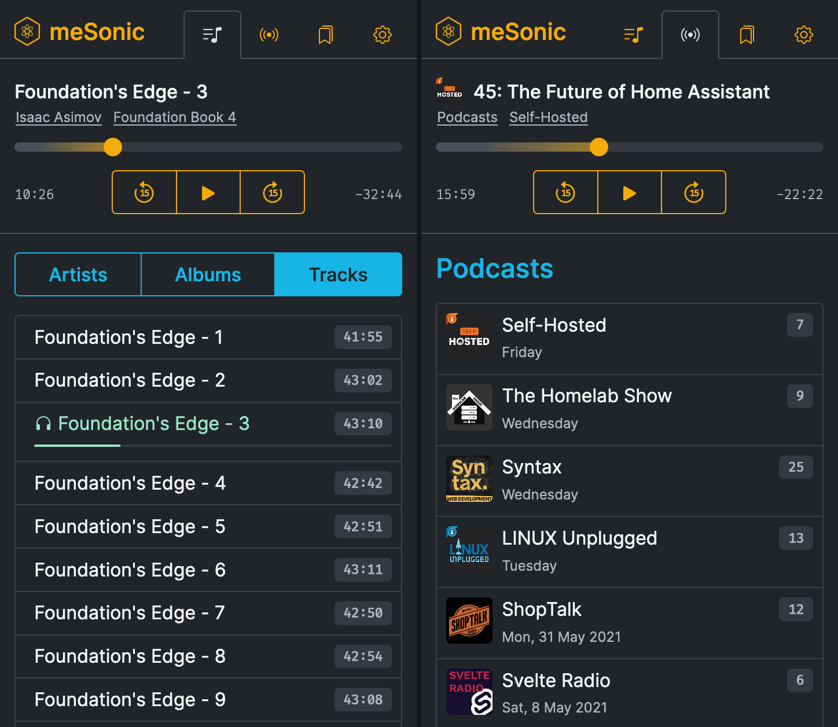This screenshot has height=727, width=838.
Task: Open the LINUX Unplugged artwork thumbnail
Action: 469,550
